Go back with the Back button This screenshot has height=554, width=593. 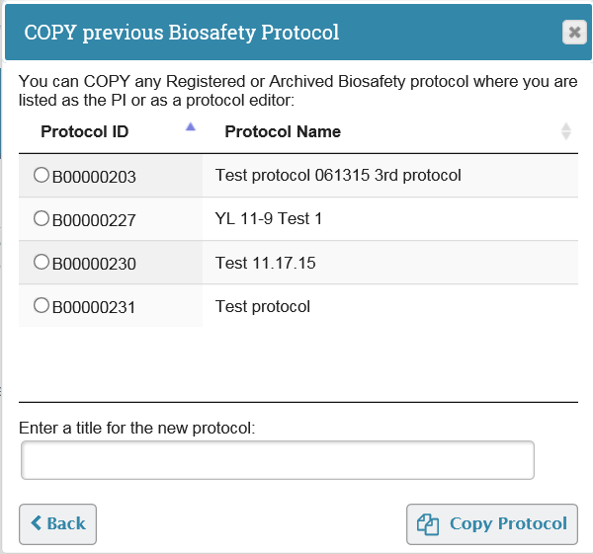pos(58,524)
